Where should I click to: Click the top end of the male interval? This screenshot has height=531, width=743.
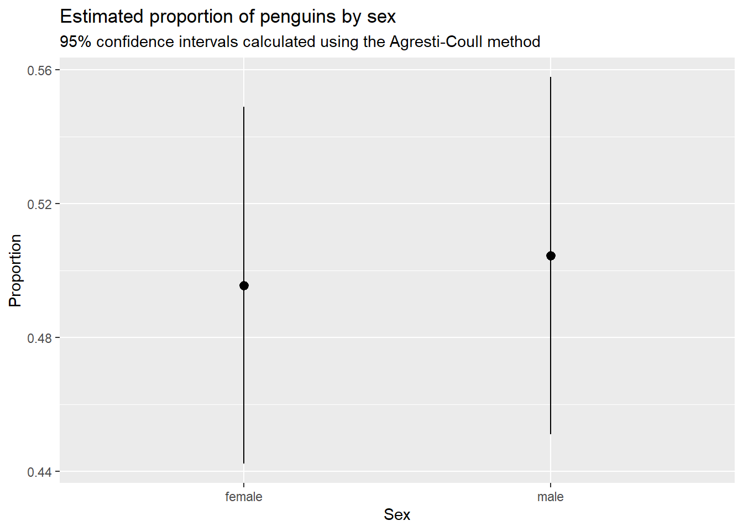[x=551, y=78]
